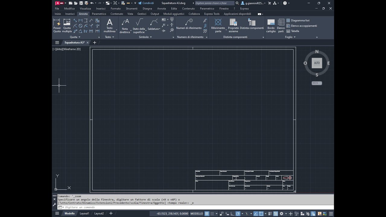Toggle polar tracking in status bar
The height and width of the screenshot is (217, 386).
pos(238,213)
